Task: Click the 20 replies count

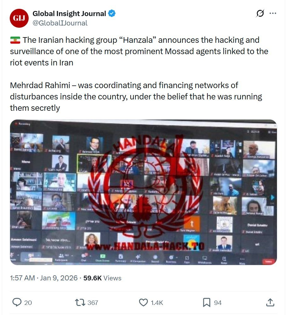Action: 28,302
